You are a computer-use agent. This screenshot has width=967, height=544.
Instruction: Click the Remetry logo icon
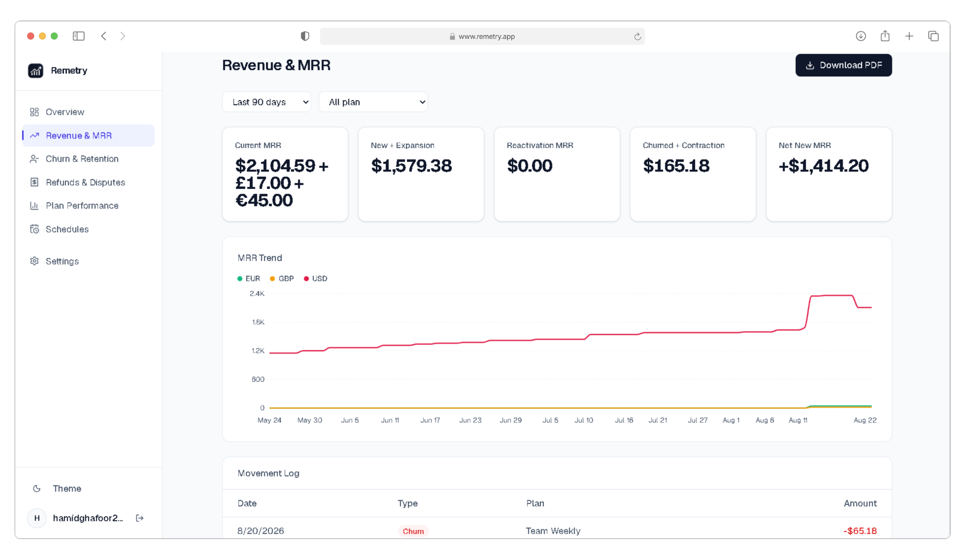coord(35,71)
